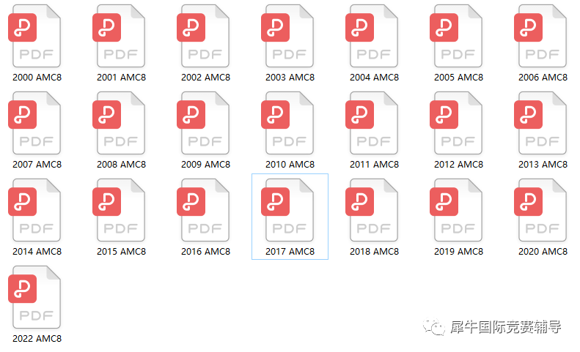Image resolution: width=580 pixels, height=352 pixels.
Task: Click the label "2003 AMC8"
Action: point(290,77)
